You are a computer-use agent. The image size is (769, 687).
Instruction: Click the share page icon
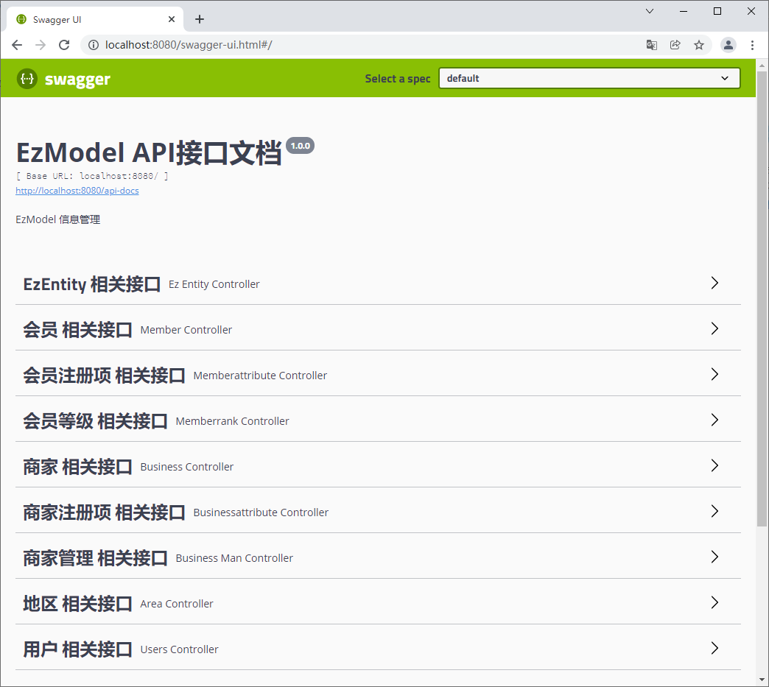click(675, 45)
